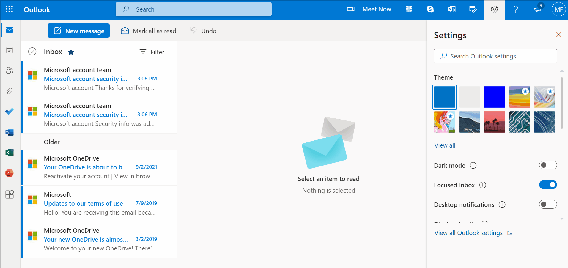Image resolution: width=568 pixels, height=268 pixels.
Task: Open notifications showing 9 alerts
Action: coord(537,9)
